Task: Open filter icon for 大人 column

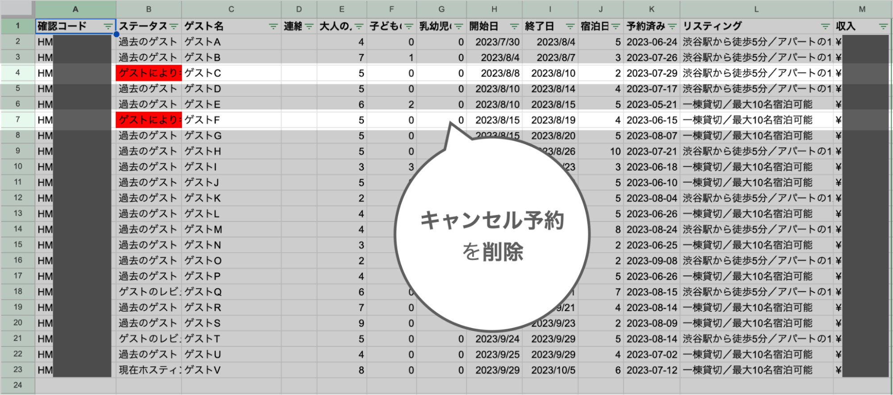Action: [359, 27]
